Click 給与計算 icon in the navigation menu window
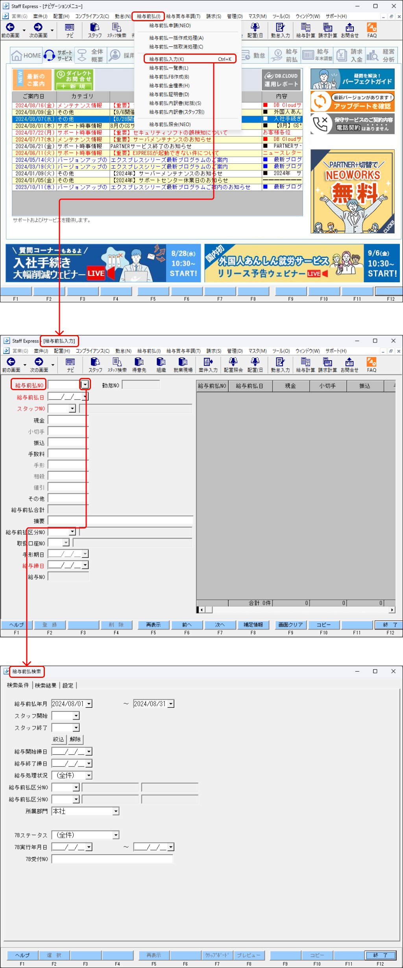The height and width of the screenshot is (968, 403). coord(306,30)
